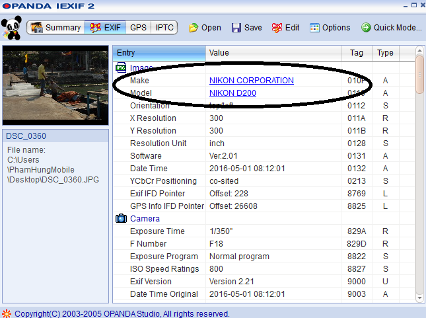Select the Camera section row
426x318 pixels.
(264, 218)
